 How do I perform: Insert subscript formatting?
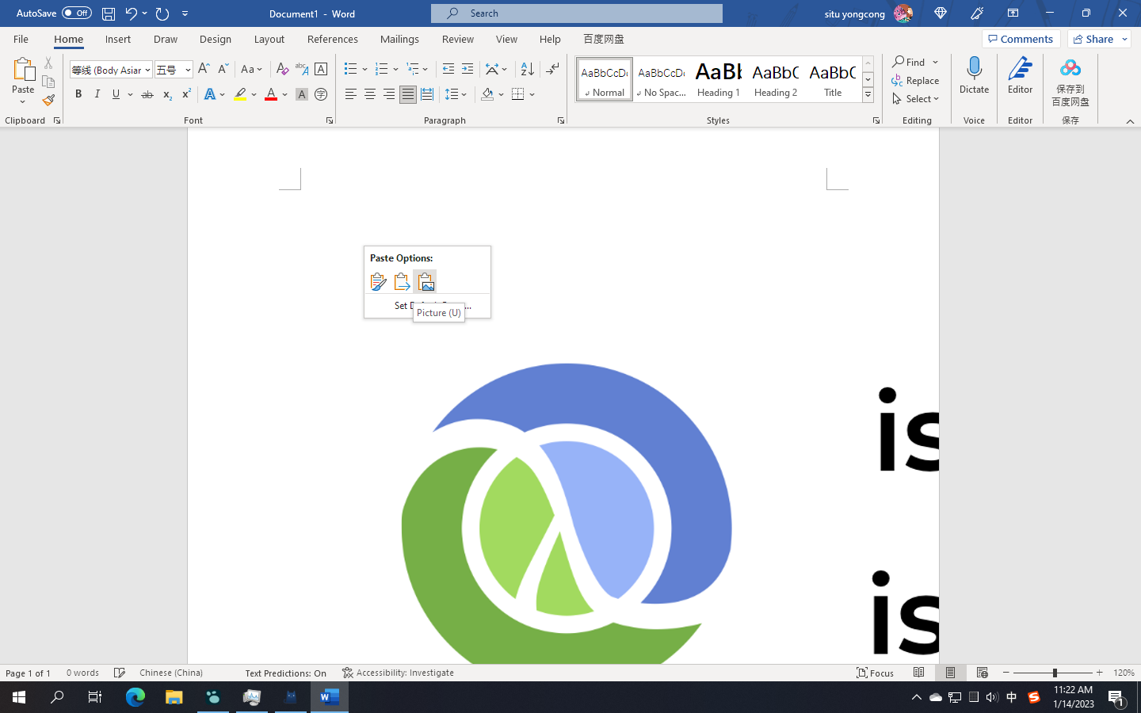166,94
